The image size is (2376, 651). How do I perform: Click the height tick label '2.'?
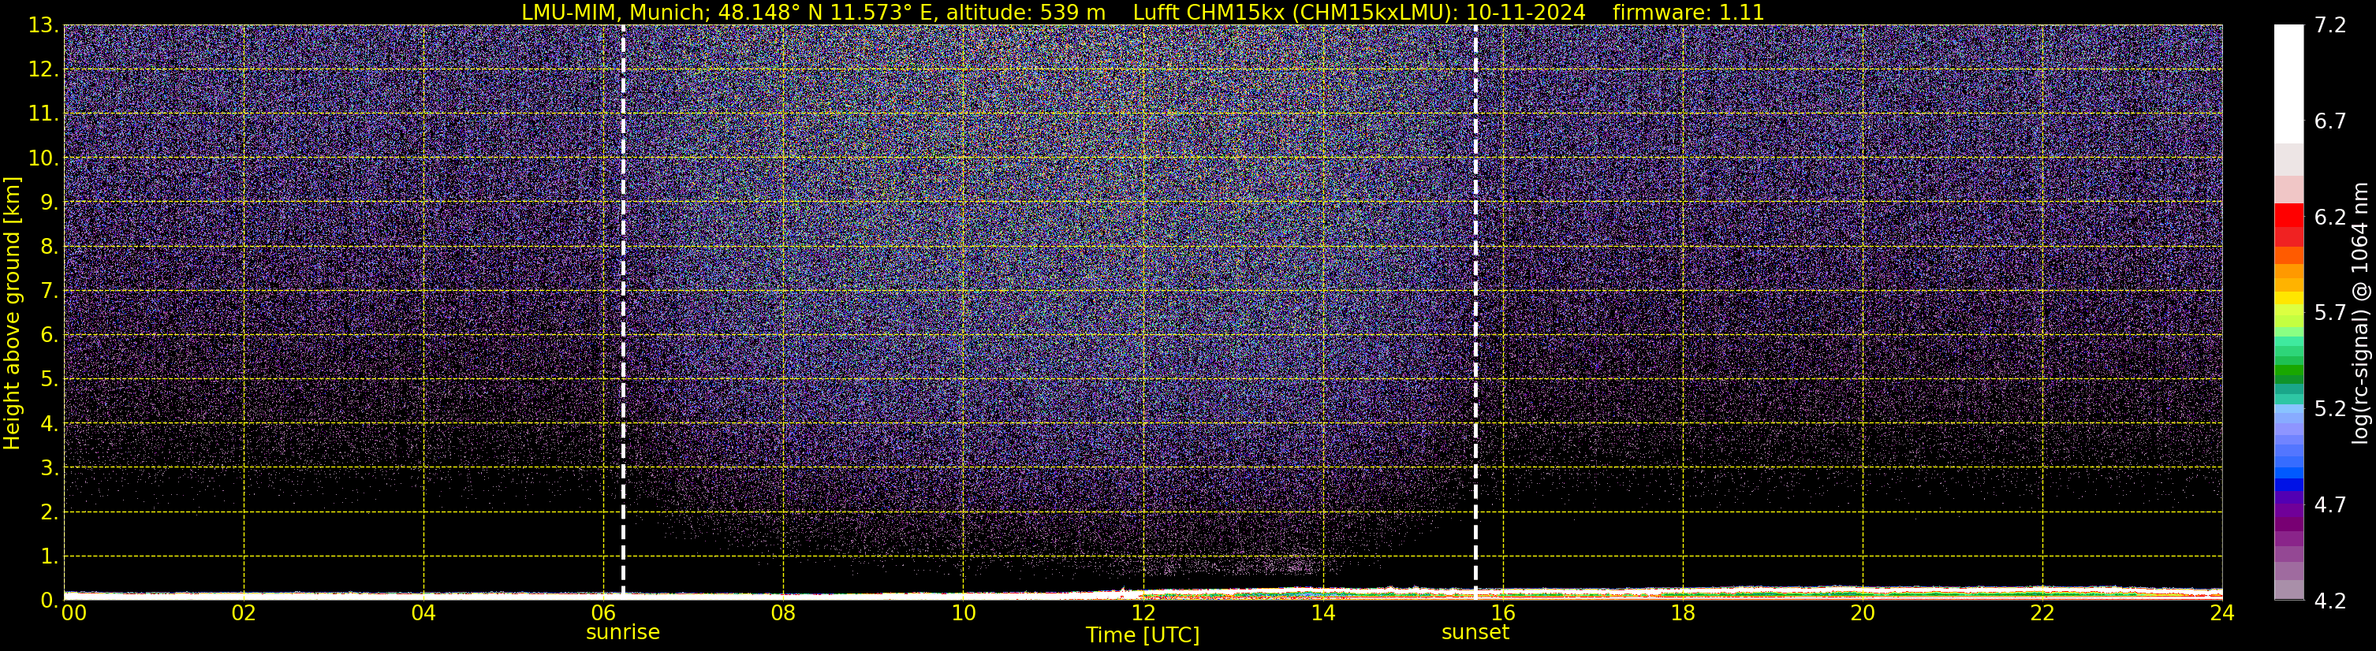[x=49, y=513]
